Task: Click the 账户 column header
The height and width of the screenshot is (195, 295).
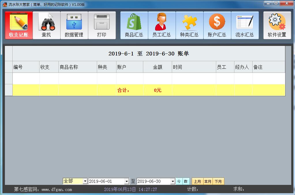Action: pyautogui.click(x=130, y=67)
